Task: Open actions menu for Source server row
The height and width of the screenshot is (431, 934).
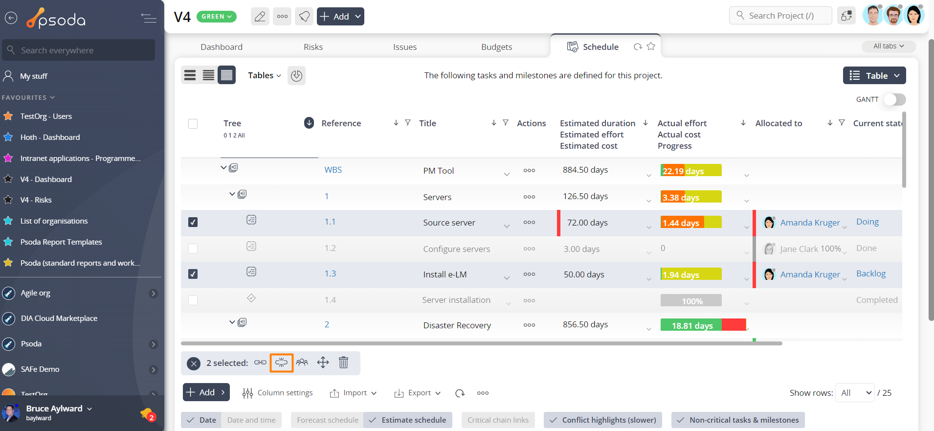Action: pos(529,222)
